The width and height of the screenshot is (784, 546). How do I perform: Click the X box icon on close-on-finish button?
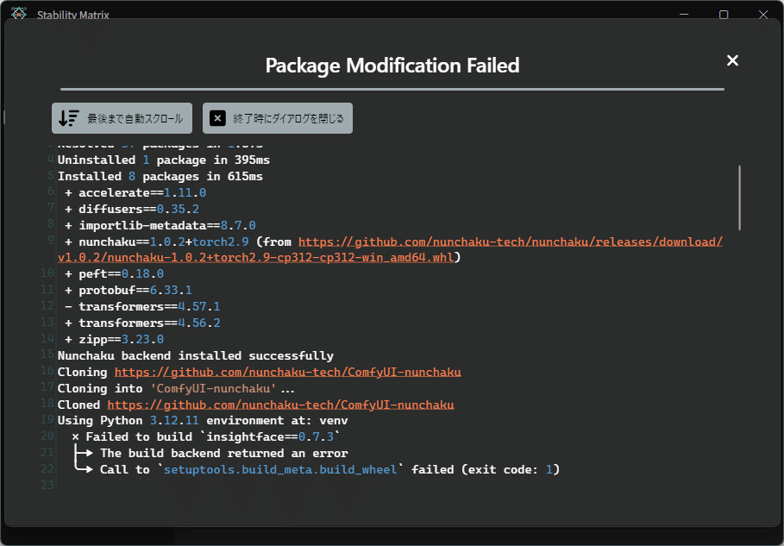point(218,118)
